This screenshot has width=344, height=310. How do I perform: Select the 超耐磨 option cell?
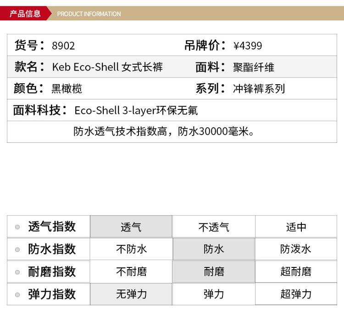click(x=296, y=272)
